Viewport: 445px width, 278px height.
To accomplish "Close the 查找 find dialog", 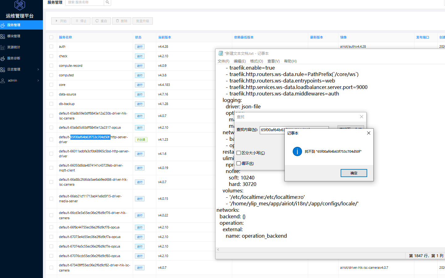I will point(362,117).
